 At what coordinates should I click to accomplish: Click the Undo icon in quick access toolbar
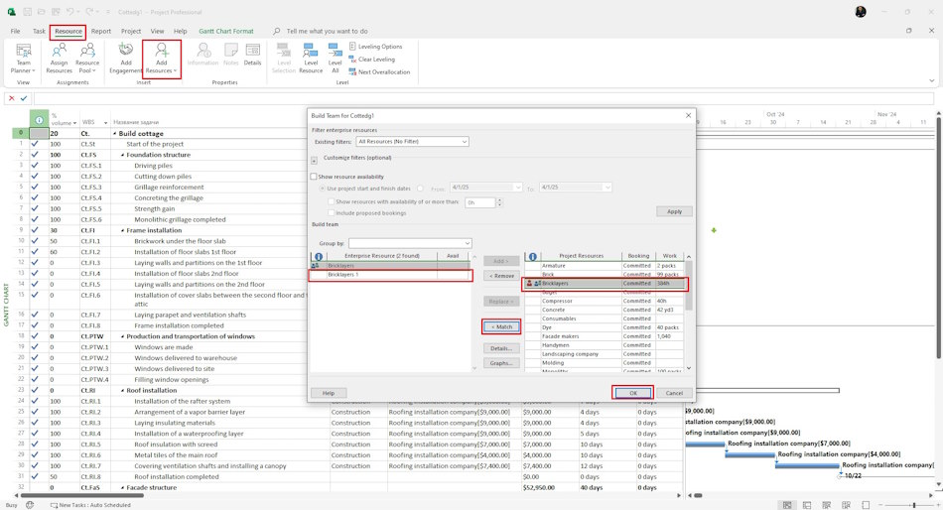click(70, 12)
